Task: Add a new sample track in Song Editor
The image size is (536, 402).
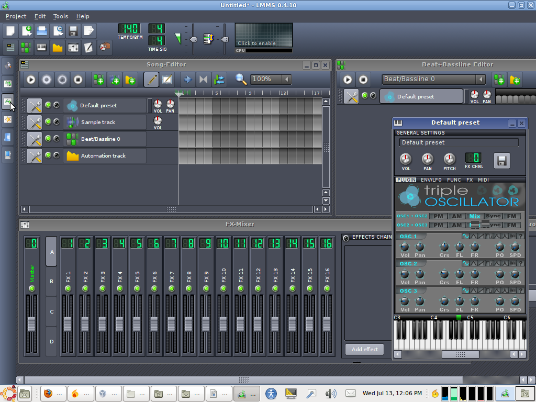Action: [x=115, y=79]
